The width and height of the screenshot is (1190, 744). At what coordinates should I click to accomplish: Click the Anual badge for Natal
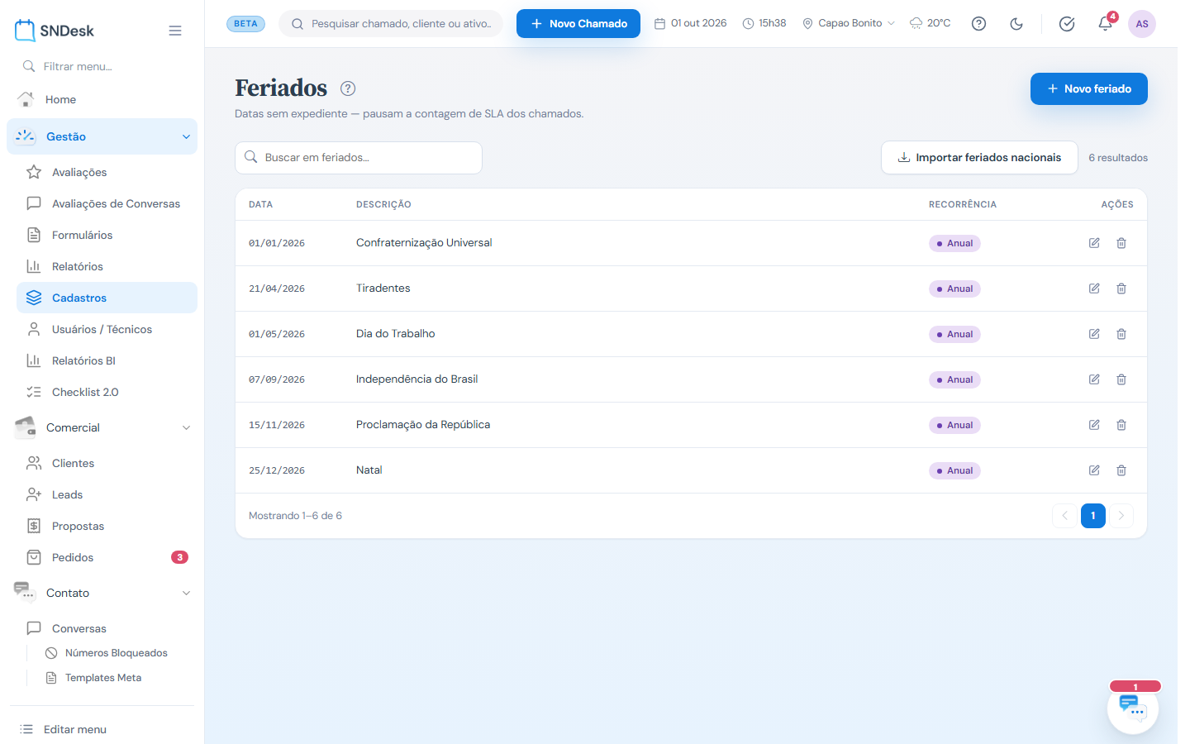click(954, 470)
